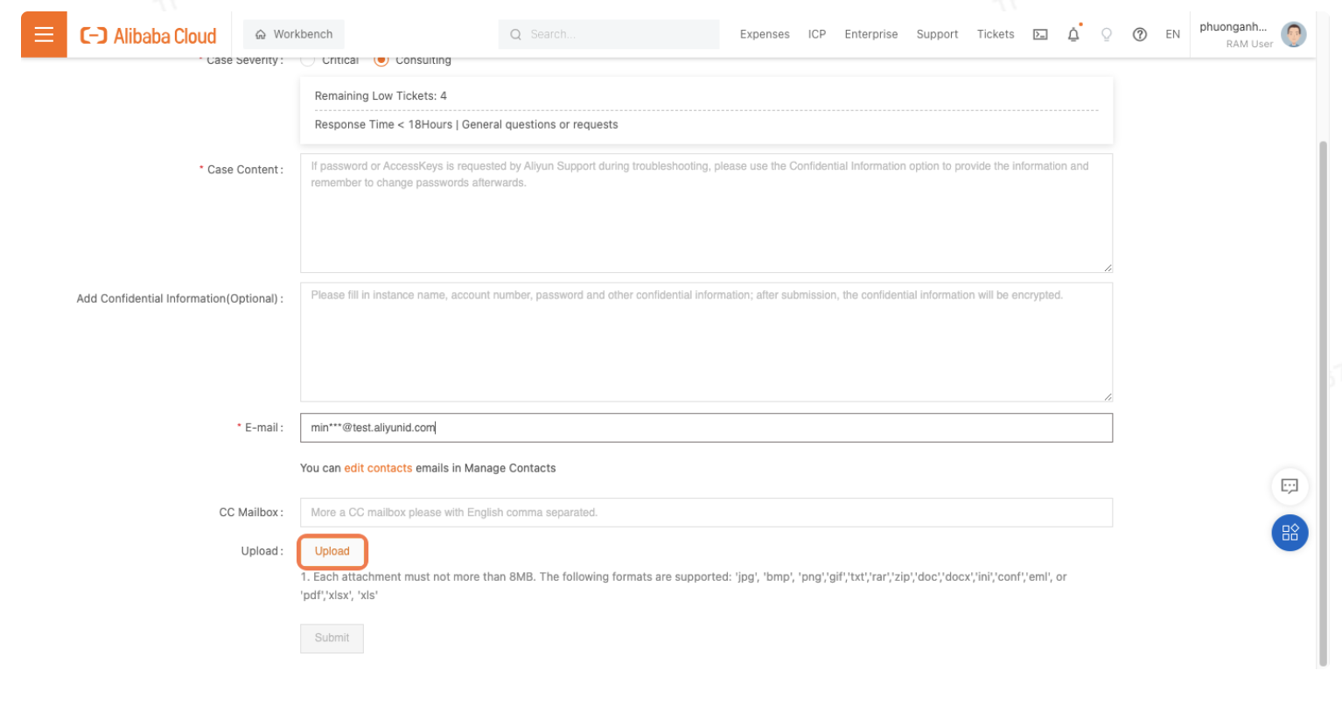This screenshot has height=705, width=1342.
Task: Open the chat feedback bubble icon
Action: pos(1290,486)
